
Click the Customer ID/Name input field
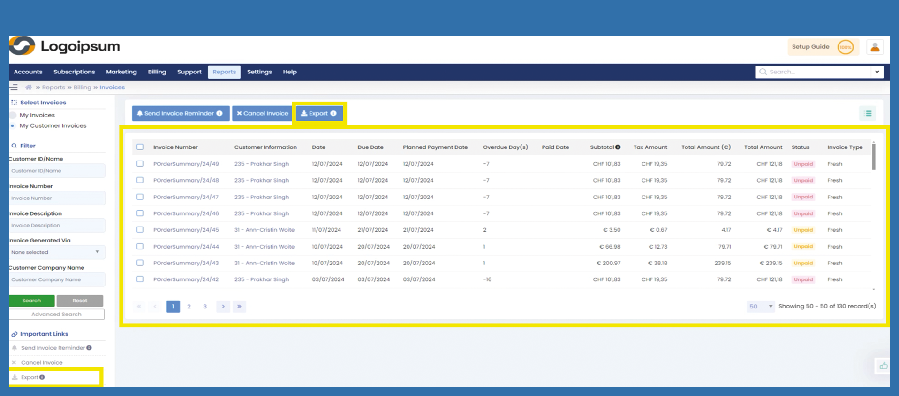pyautogui.click(x=56, y=171)
